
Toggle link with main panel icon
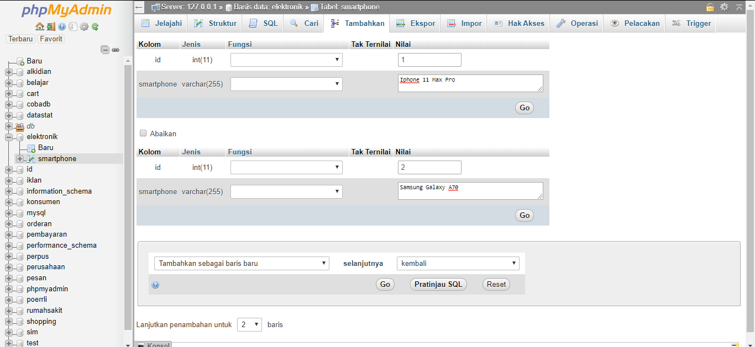pos(116,50)
